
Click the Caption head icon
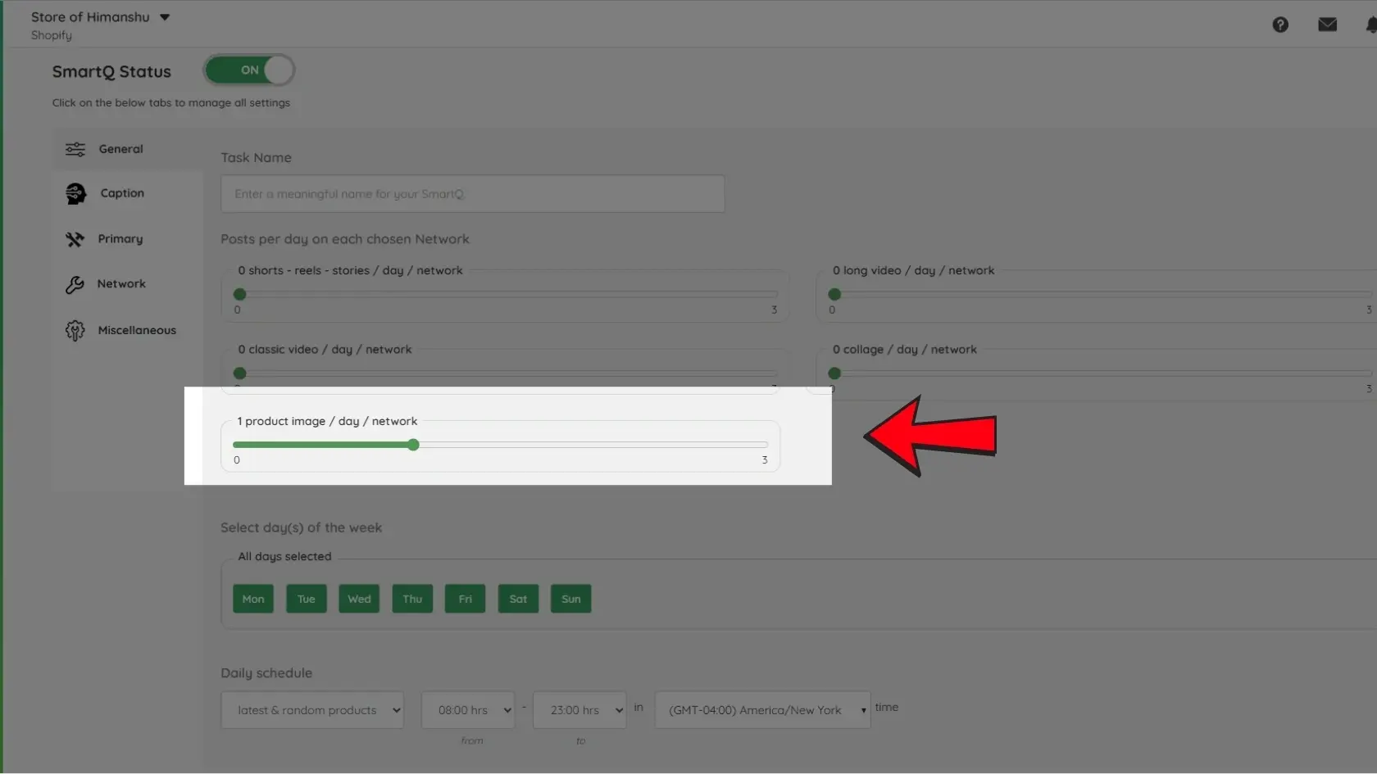tap(75, 193)
